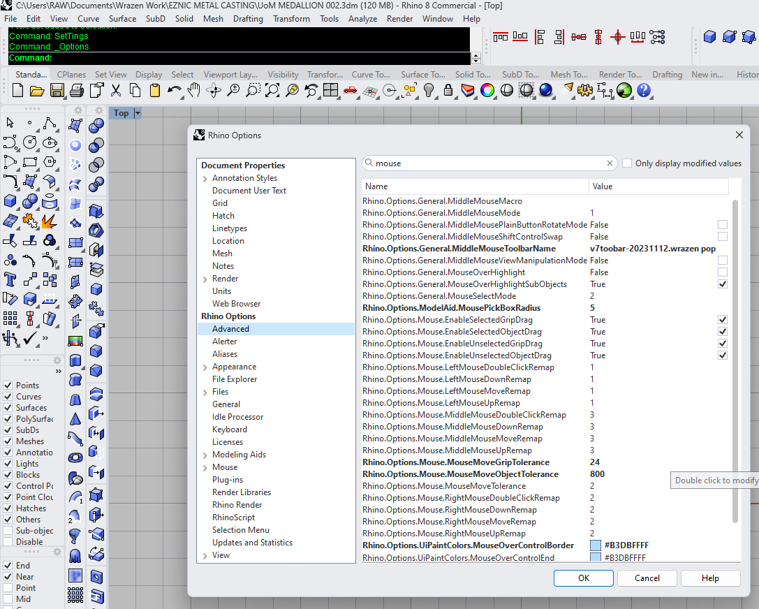Toggle the Points selection filter checkbox
Image resolution: width=759 pixels, height=609 pixels.
[x=8, y=386]
